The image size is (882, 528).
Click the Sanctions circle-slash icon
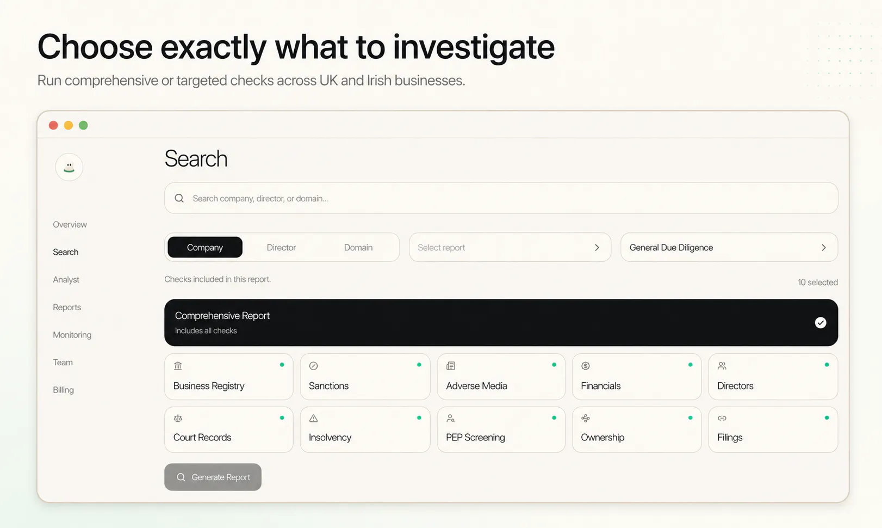point(313,366)
